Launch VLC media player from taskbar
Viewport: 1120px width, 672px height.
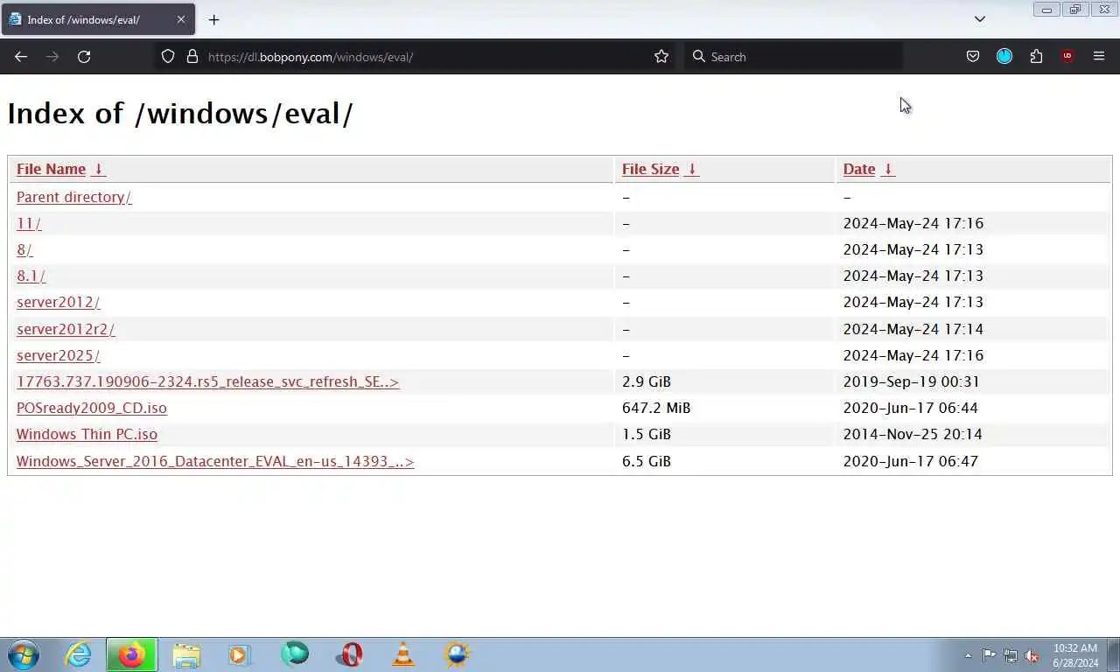403,654
